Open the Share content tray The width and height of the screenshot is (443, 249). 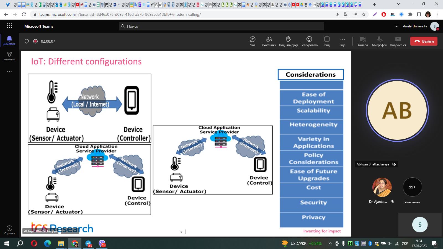pos(398,41)
